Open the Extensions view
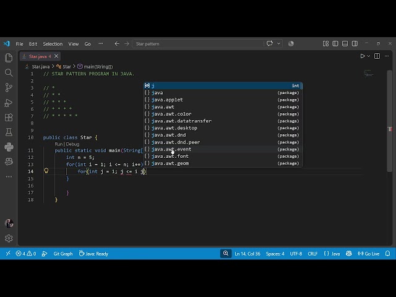The height and width of the screenshot is (297, 396). click(x=9, y=118)
